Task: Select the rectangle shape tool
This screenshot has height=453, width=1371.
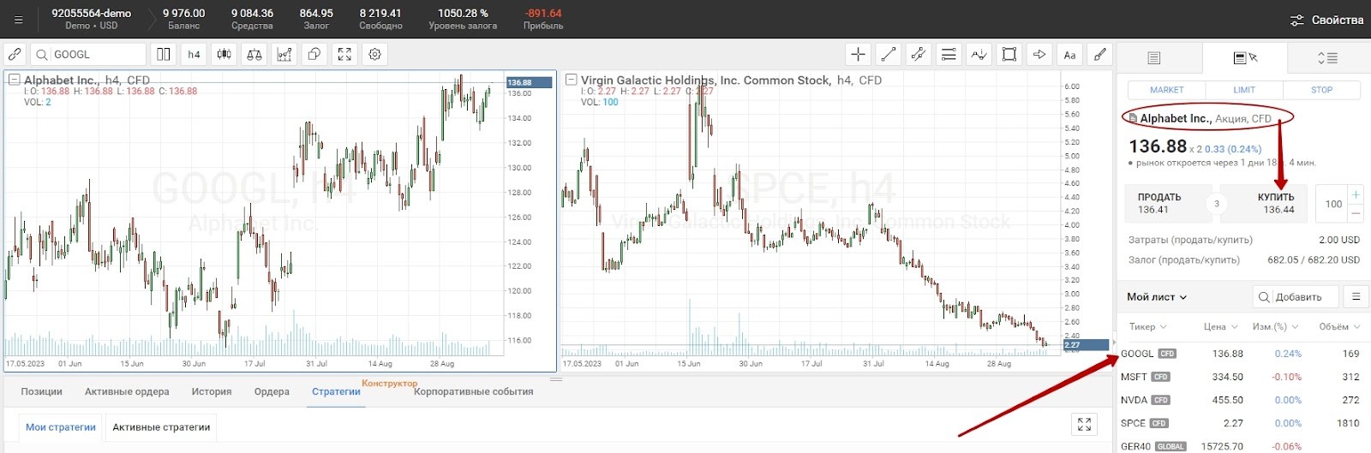Action: [x=1009, y=54]
